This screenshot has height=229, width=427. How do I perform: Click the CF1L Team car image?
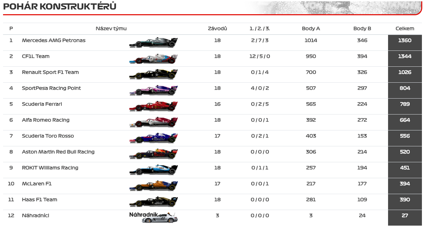153,59
